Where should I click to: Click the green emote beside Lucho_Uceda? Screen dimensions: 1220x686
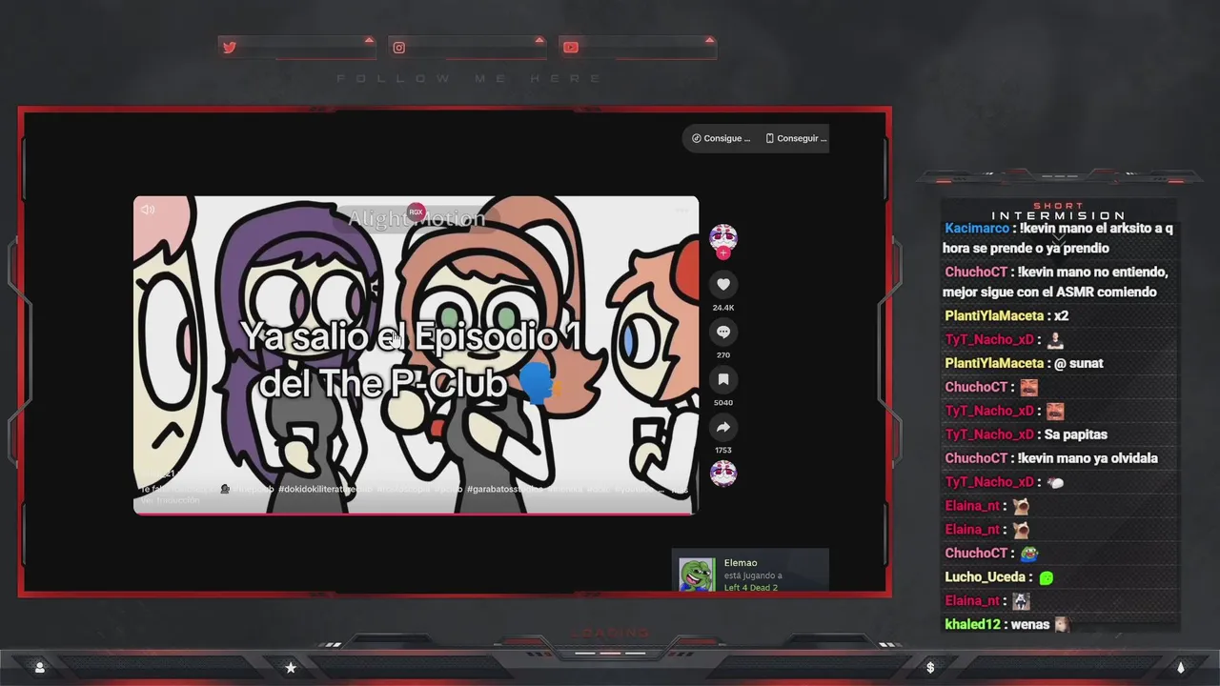[x=1047, y=577]
